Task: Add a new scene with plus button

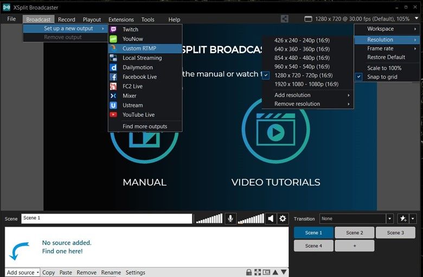Action: pyautogui.click(x=355, y=246)
